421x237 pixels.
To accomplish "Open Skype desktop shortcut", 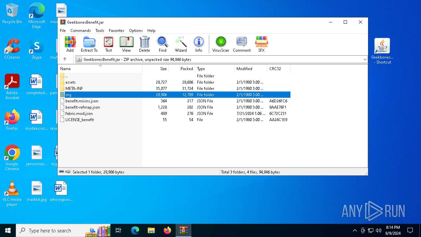I will 37,49.
